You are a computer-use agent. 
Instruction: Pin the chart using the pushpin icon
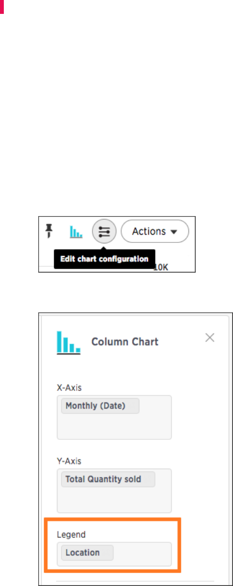tap(48, 231)
